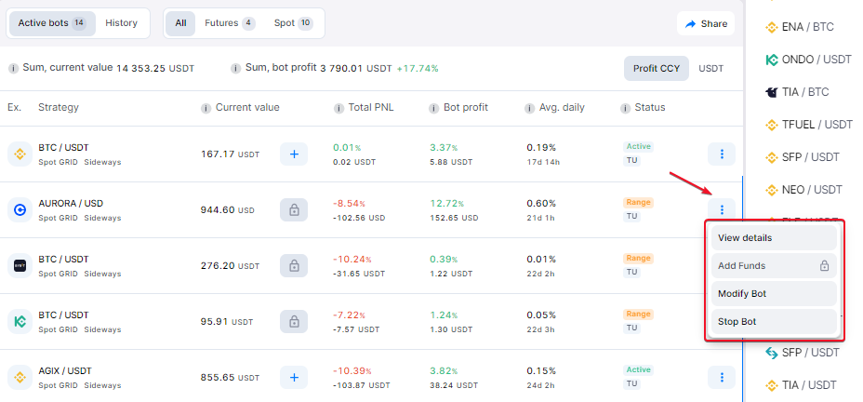This screenshot has height=402, width=863.
Task: Open the three-dot menu for the AGIX / USDT bot
Action: click(x=722, y=377)
